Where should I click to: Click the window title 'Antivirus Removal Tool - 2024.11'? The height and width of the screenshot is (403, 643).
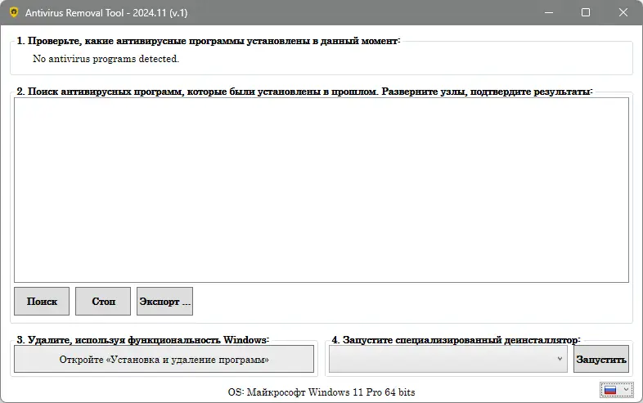[x=106, y=13]
